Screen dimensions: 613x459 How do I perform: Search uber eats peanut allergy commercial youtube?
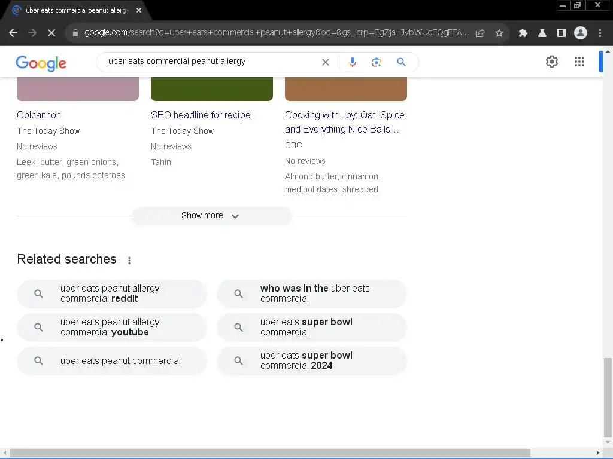112,328
